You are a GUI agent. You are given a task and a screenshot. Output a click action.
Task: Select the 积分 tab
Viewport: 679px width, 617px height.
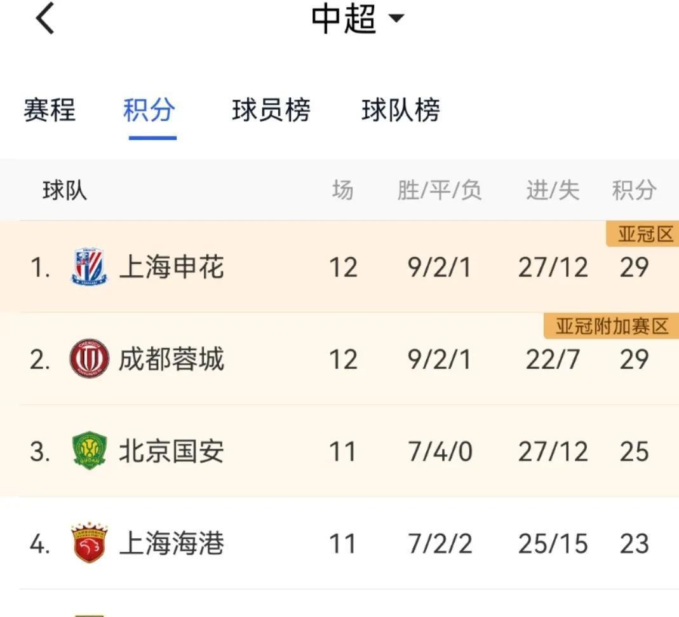click(x=149, y=111)
